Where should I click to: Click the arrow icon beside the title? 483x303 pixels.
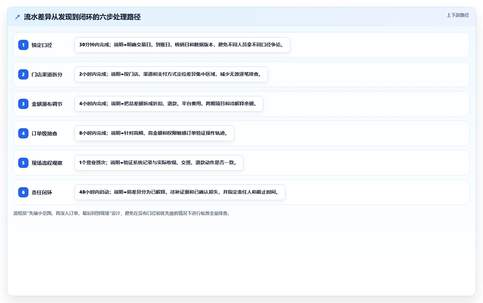point(17,17)
